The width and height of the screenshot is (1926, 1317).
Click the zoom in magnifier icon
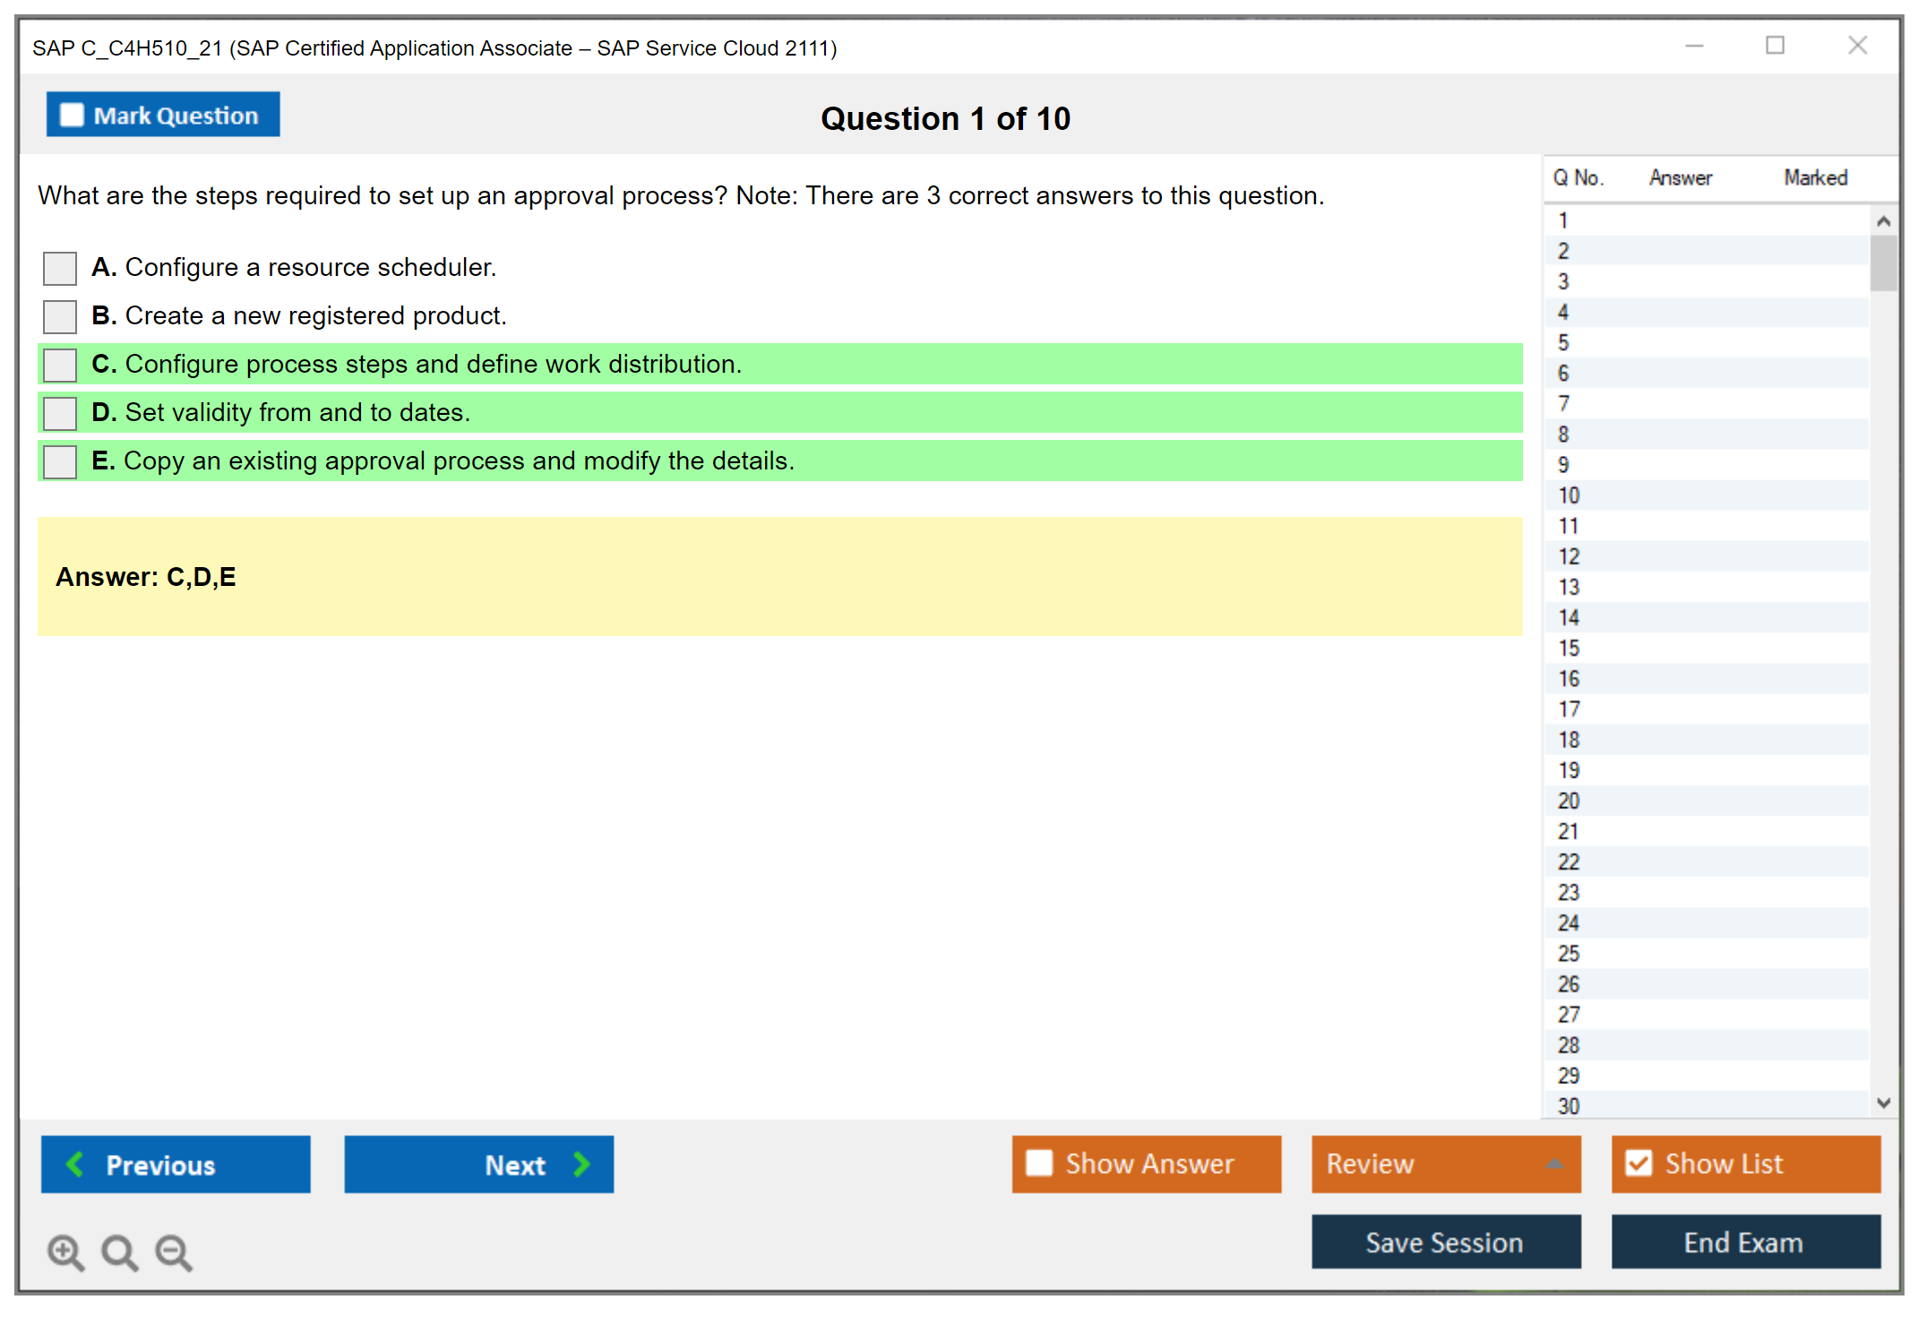(65, 1252)
